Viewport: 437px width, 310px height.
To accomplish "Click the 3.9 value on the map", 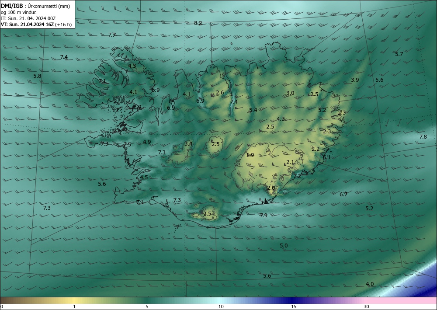I will [355, 80].
